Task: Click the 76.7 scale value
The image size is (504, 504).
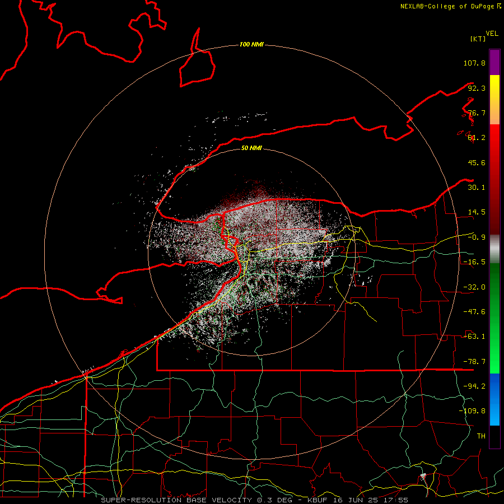Action: [x=477, y=113]
